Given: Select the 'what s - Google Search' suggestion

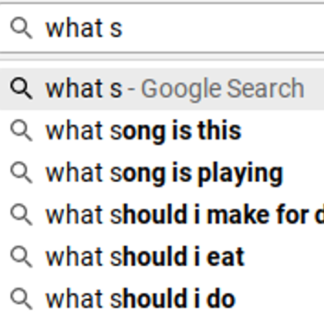Looking at the screenshot, I should click(x=162, y=89).
